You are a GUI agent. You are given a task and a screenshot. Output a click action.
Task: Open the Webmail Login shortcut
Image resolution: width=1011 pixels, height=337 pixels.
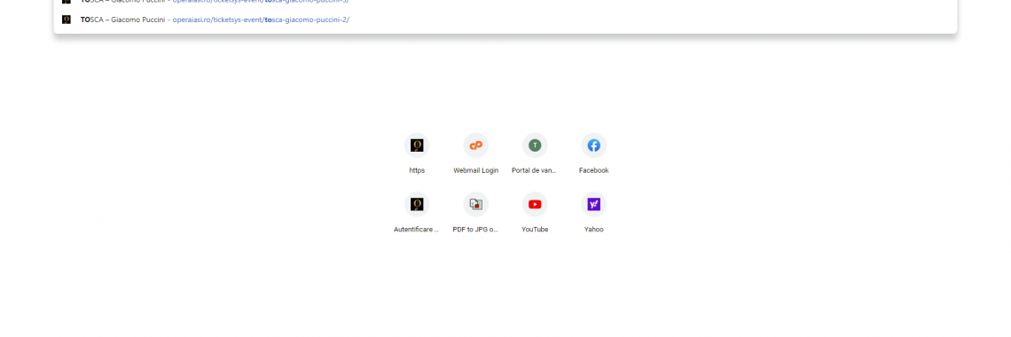tap(476, 153)
